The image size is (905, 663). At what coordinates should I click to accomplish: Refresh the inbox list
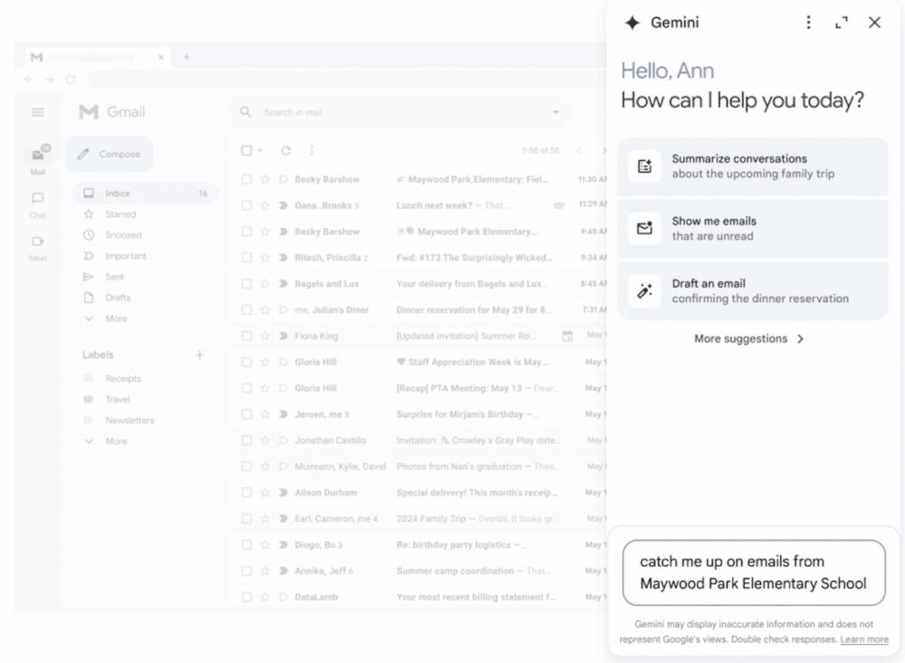[x=286, y=151]
